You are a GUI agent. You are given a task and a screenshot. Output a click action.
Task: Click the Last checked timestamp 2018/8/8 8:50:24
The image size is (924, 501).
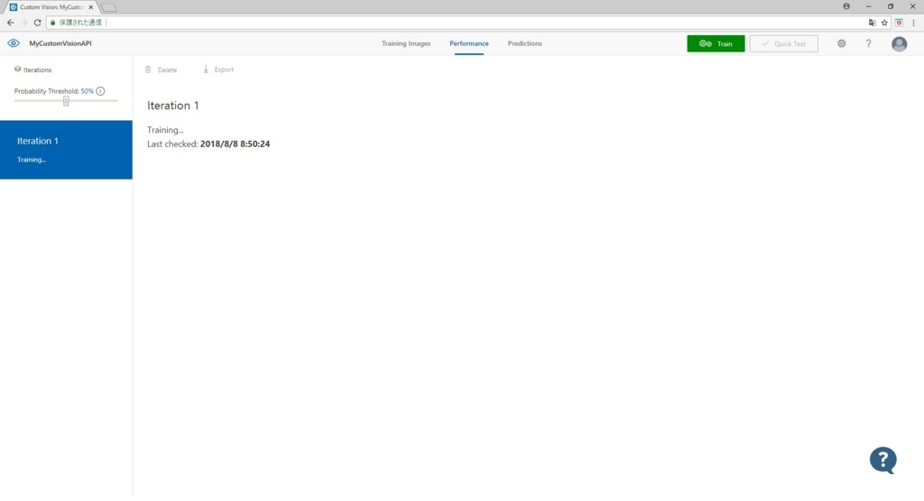tap(236, 144)
